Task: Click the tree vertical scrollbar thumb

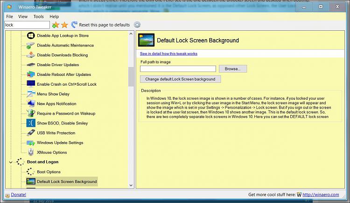Action: coord(131,77)
